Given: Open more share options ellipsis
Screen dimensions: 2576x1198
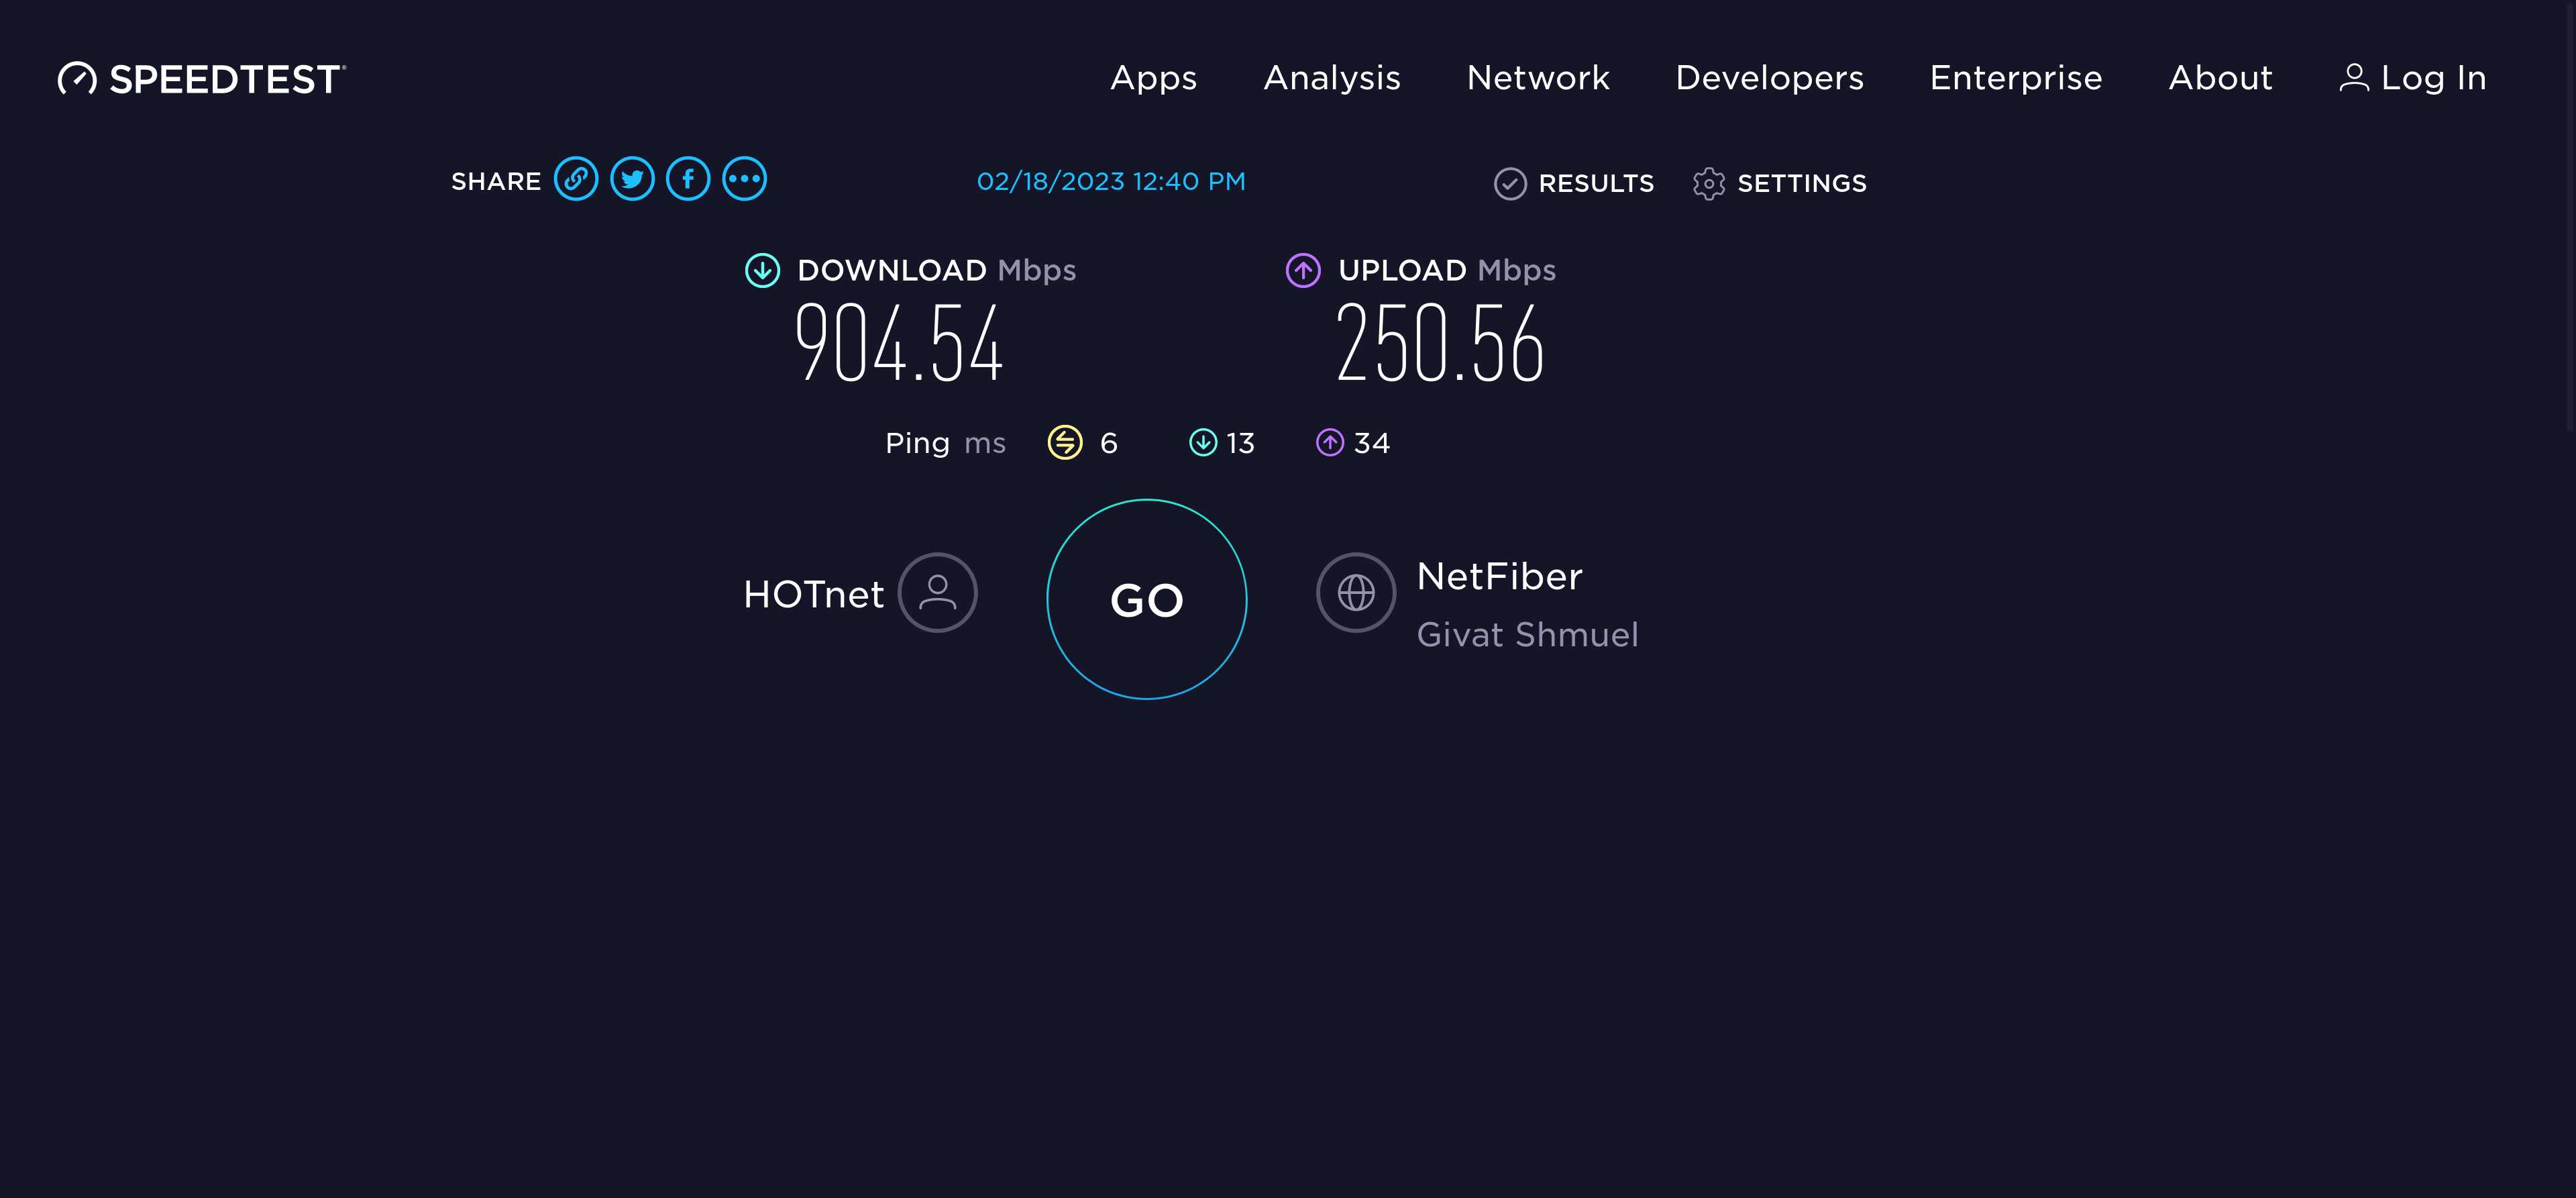Looking at the screenshot, I should [744, 180].
